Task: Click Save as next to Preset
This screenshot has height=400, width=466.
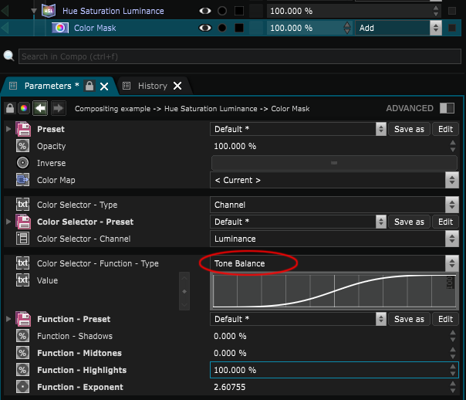Action: (409, 129)
